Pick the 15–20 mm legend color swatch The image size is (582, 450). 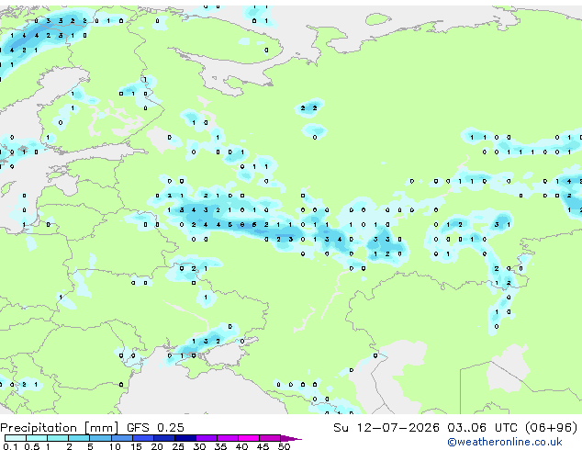(143, 438)
